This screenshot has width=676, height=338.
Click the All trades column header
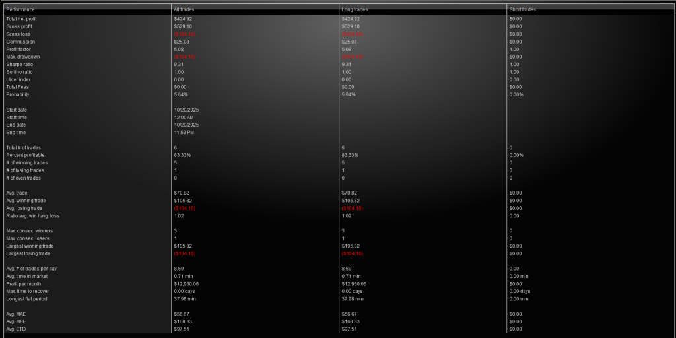tap(184, 10)
